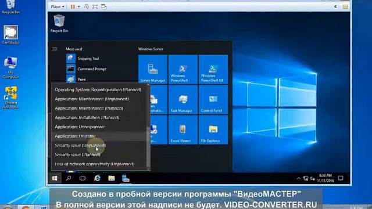Select Operating System: Reconfiguration (Planned)

click(99, 89)
